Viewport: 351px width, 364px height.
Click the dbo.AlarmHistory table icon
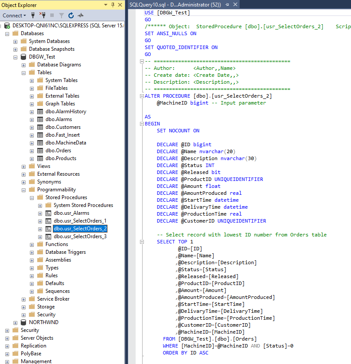(x=40, y=111)
